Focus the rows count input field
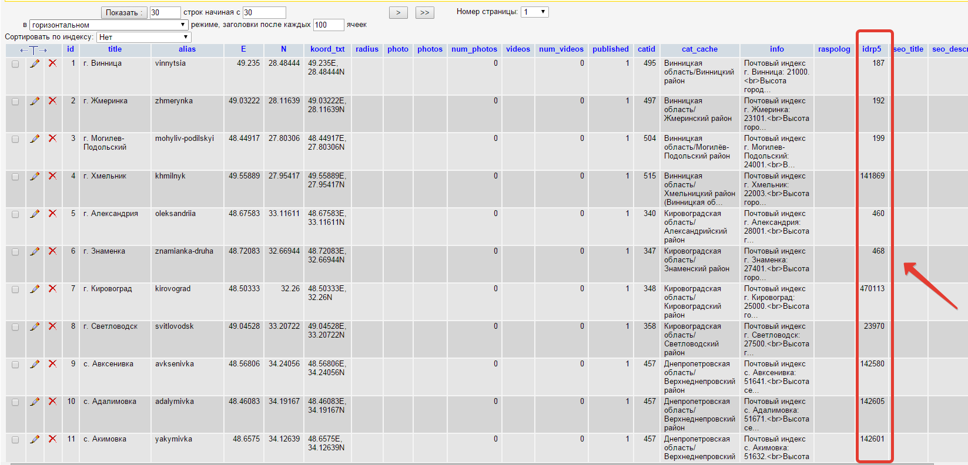This screenshot has height=465, width=968. click(x=165, y=12)
